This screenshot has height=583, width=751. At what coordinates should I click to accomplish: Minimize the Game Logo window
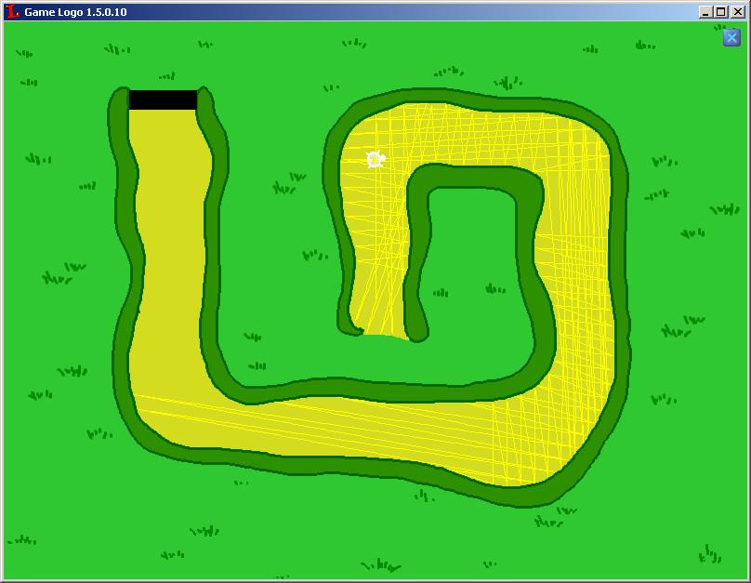tap(705, 12)
